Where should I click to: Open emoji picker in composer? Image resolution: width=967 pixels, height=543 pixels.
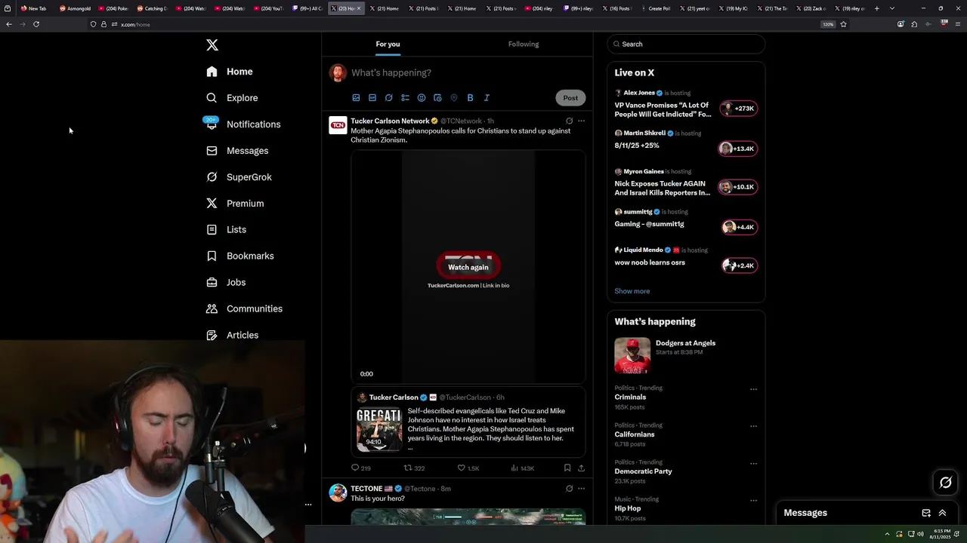(x=422, y=97)
